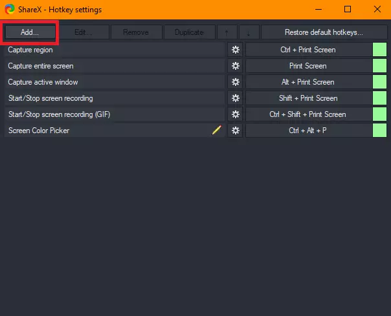
Task: Click the Duplicate button
Action: click(189, 32)
